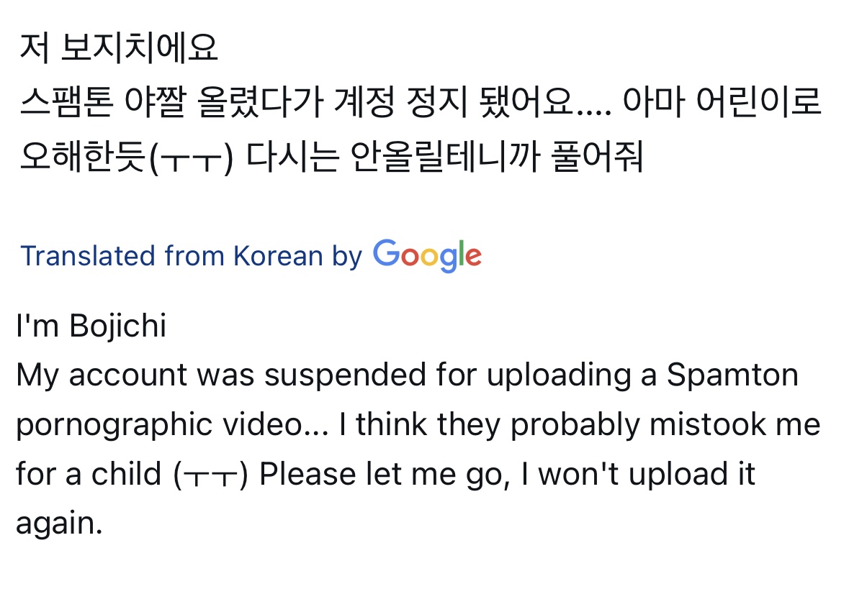
Task: Click the Korean line starting with '오해한듯'
Action: tap(331, 156)
